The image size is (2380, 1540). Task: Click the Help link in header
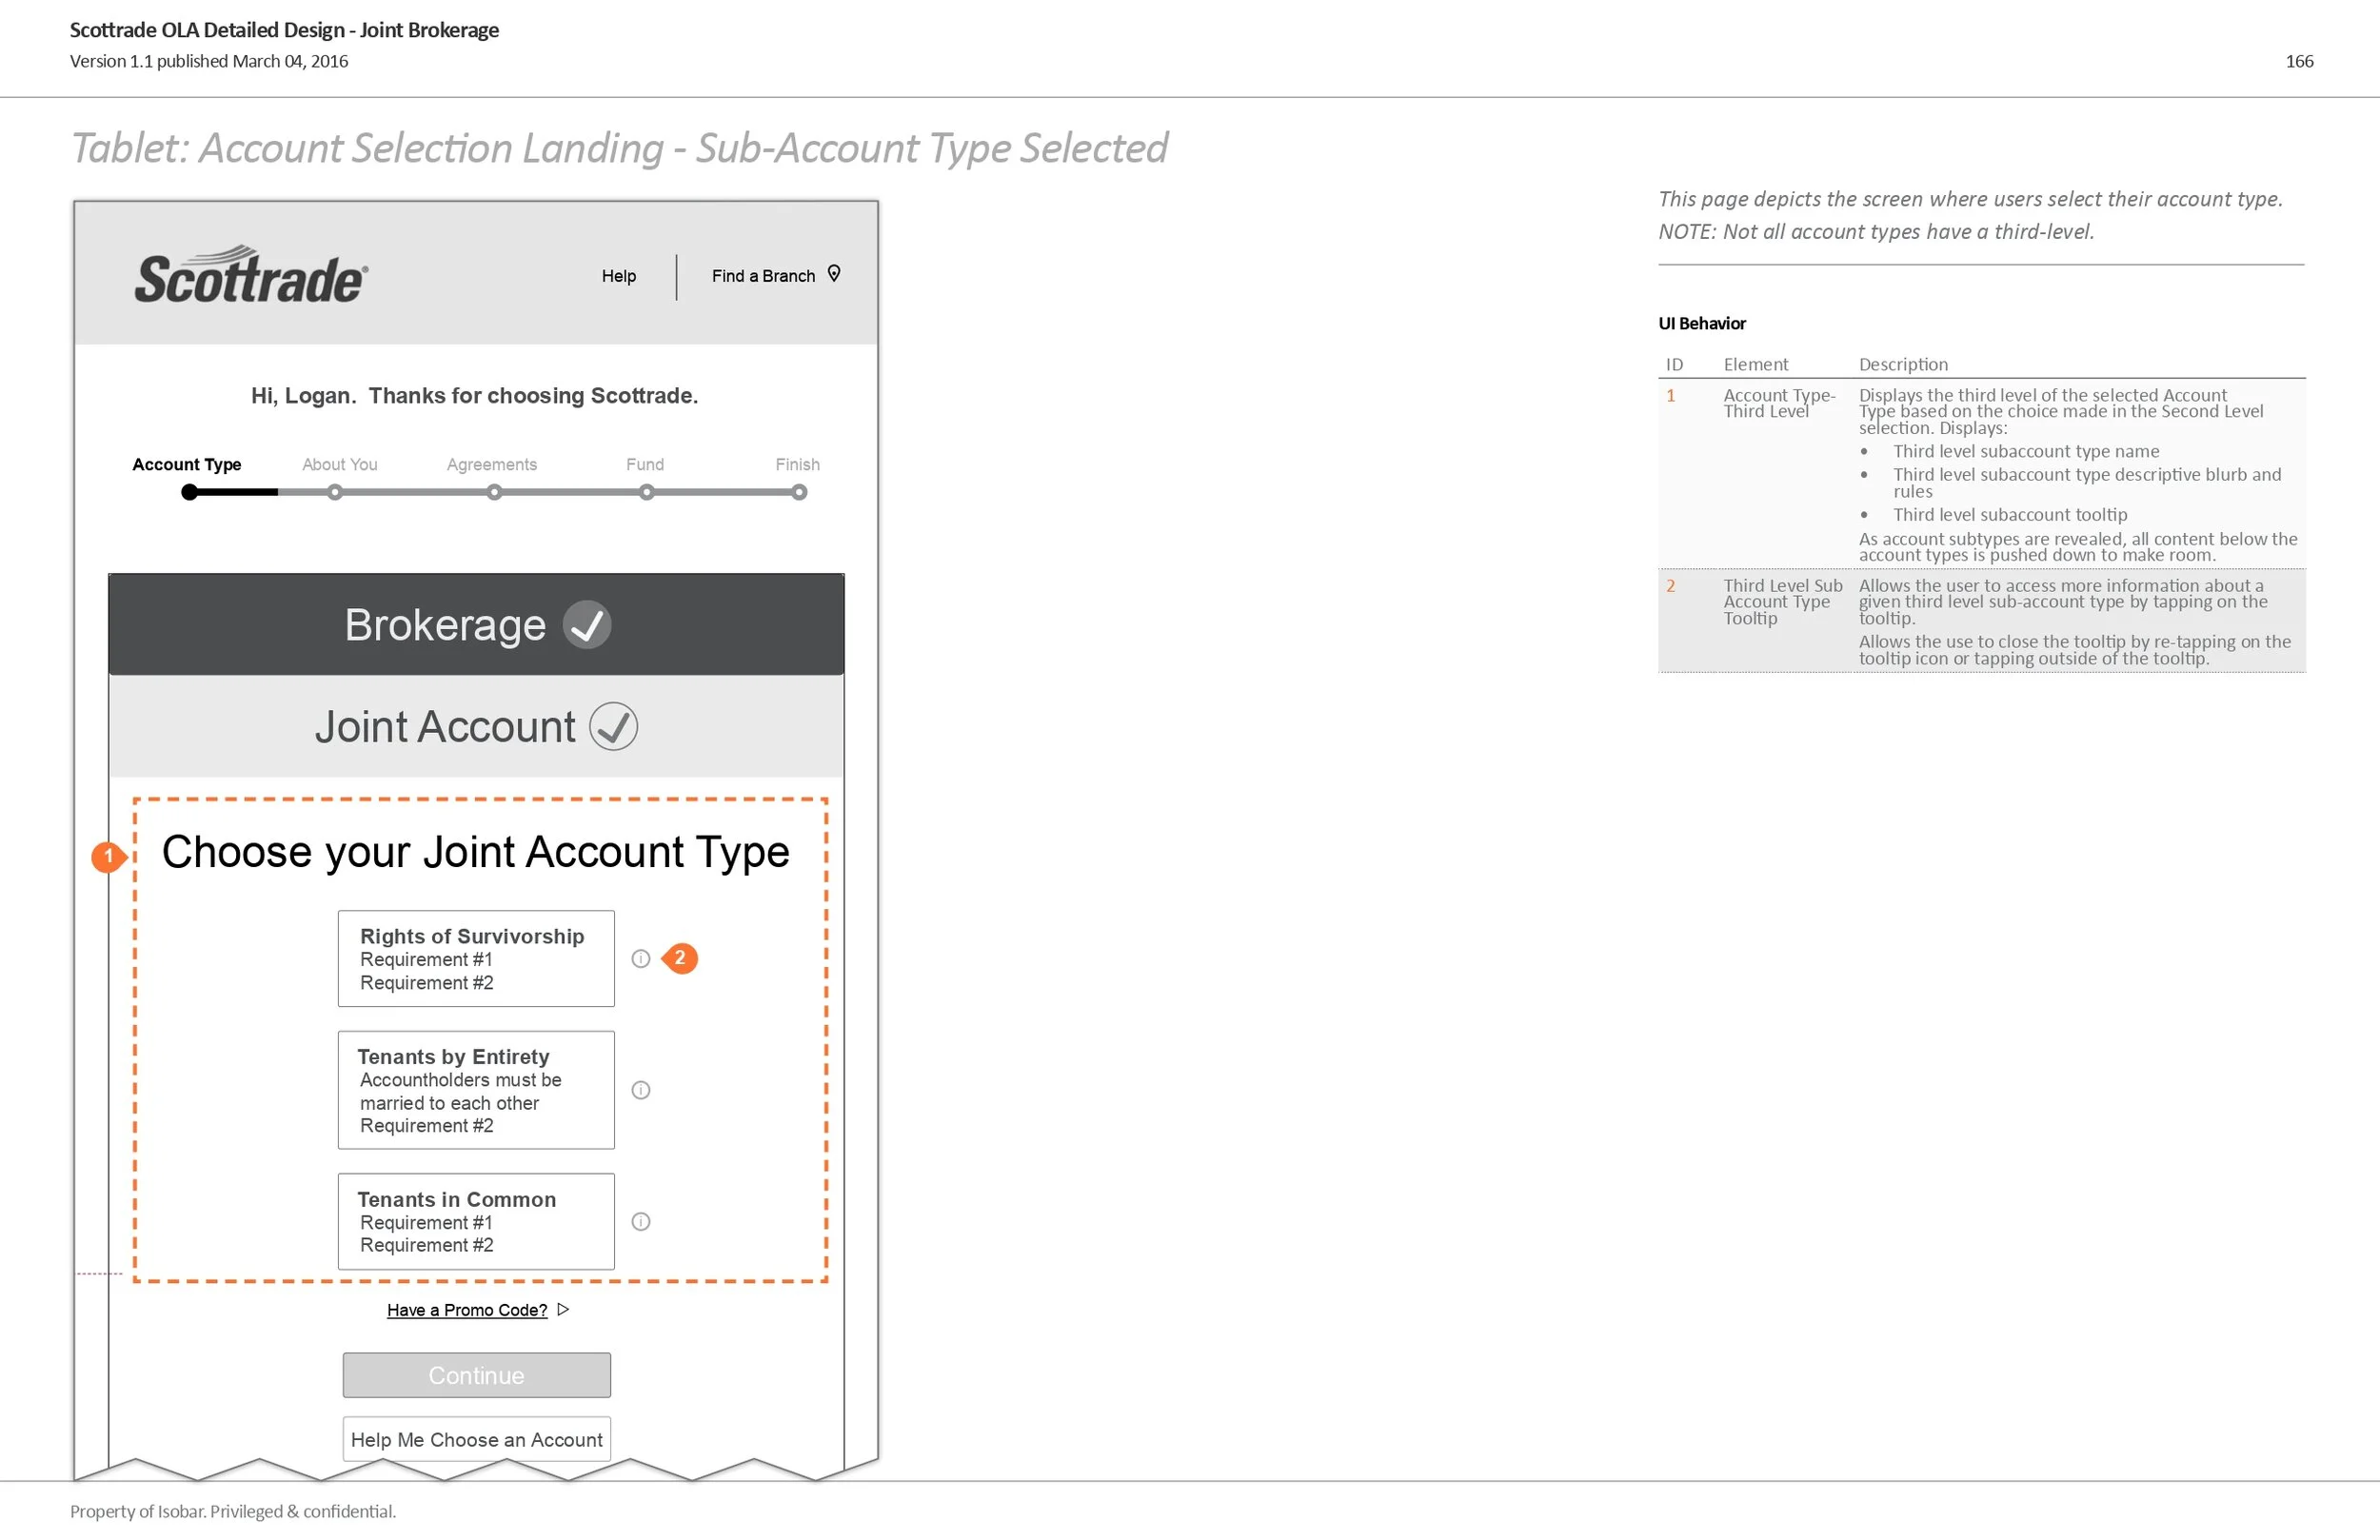(x=618, y=276)
